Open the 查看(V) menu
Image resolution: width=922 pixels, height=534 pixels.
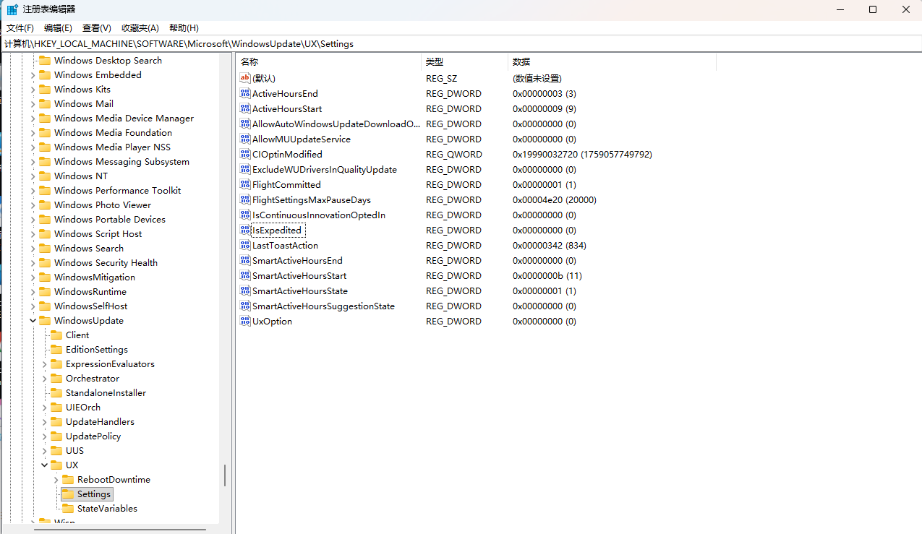point(96,27)
